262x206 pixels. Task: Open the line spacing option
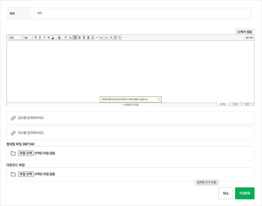point(92,38)
